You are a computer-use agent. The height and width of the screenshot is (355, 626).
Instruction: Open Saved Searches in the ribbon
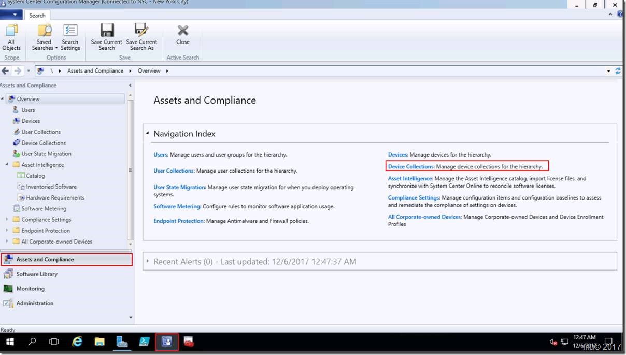pos(44,37)
